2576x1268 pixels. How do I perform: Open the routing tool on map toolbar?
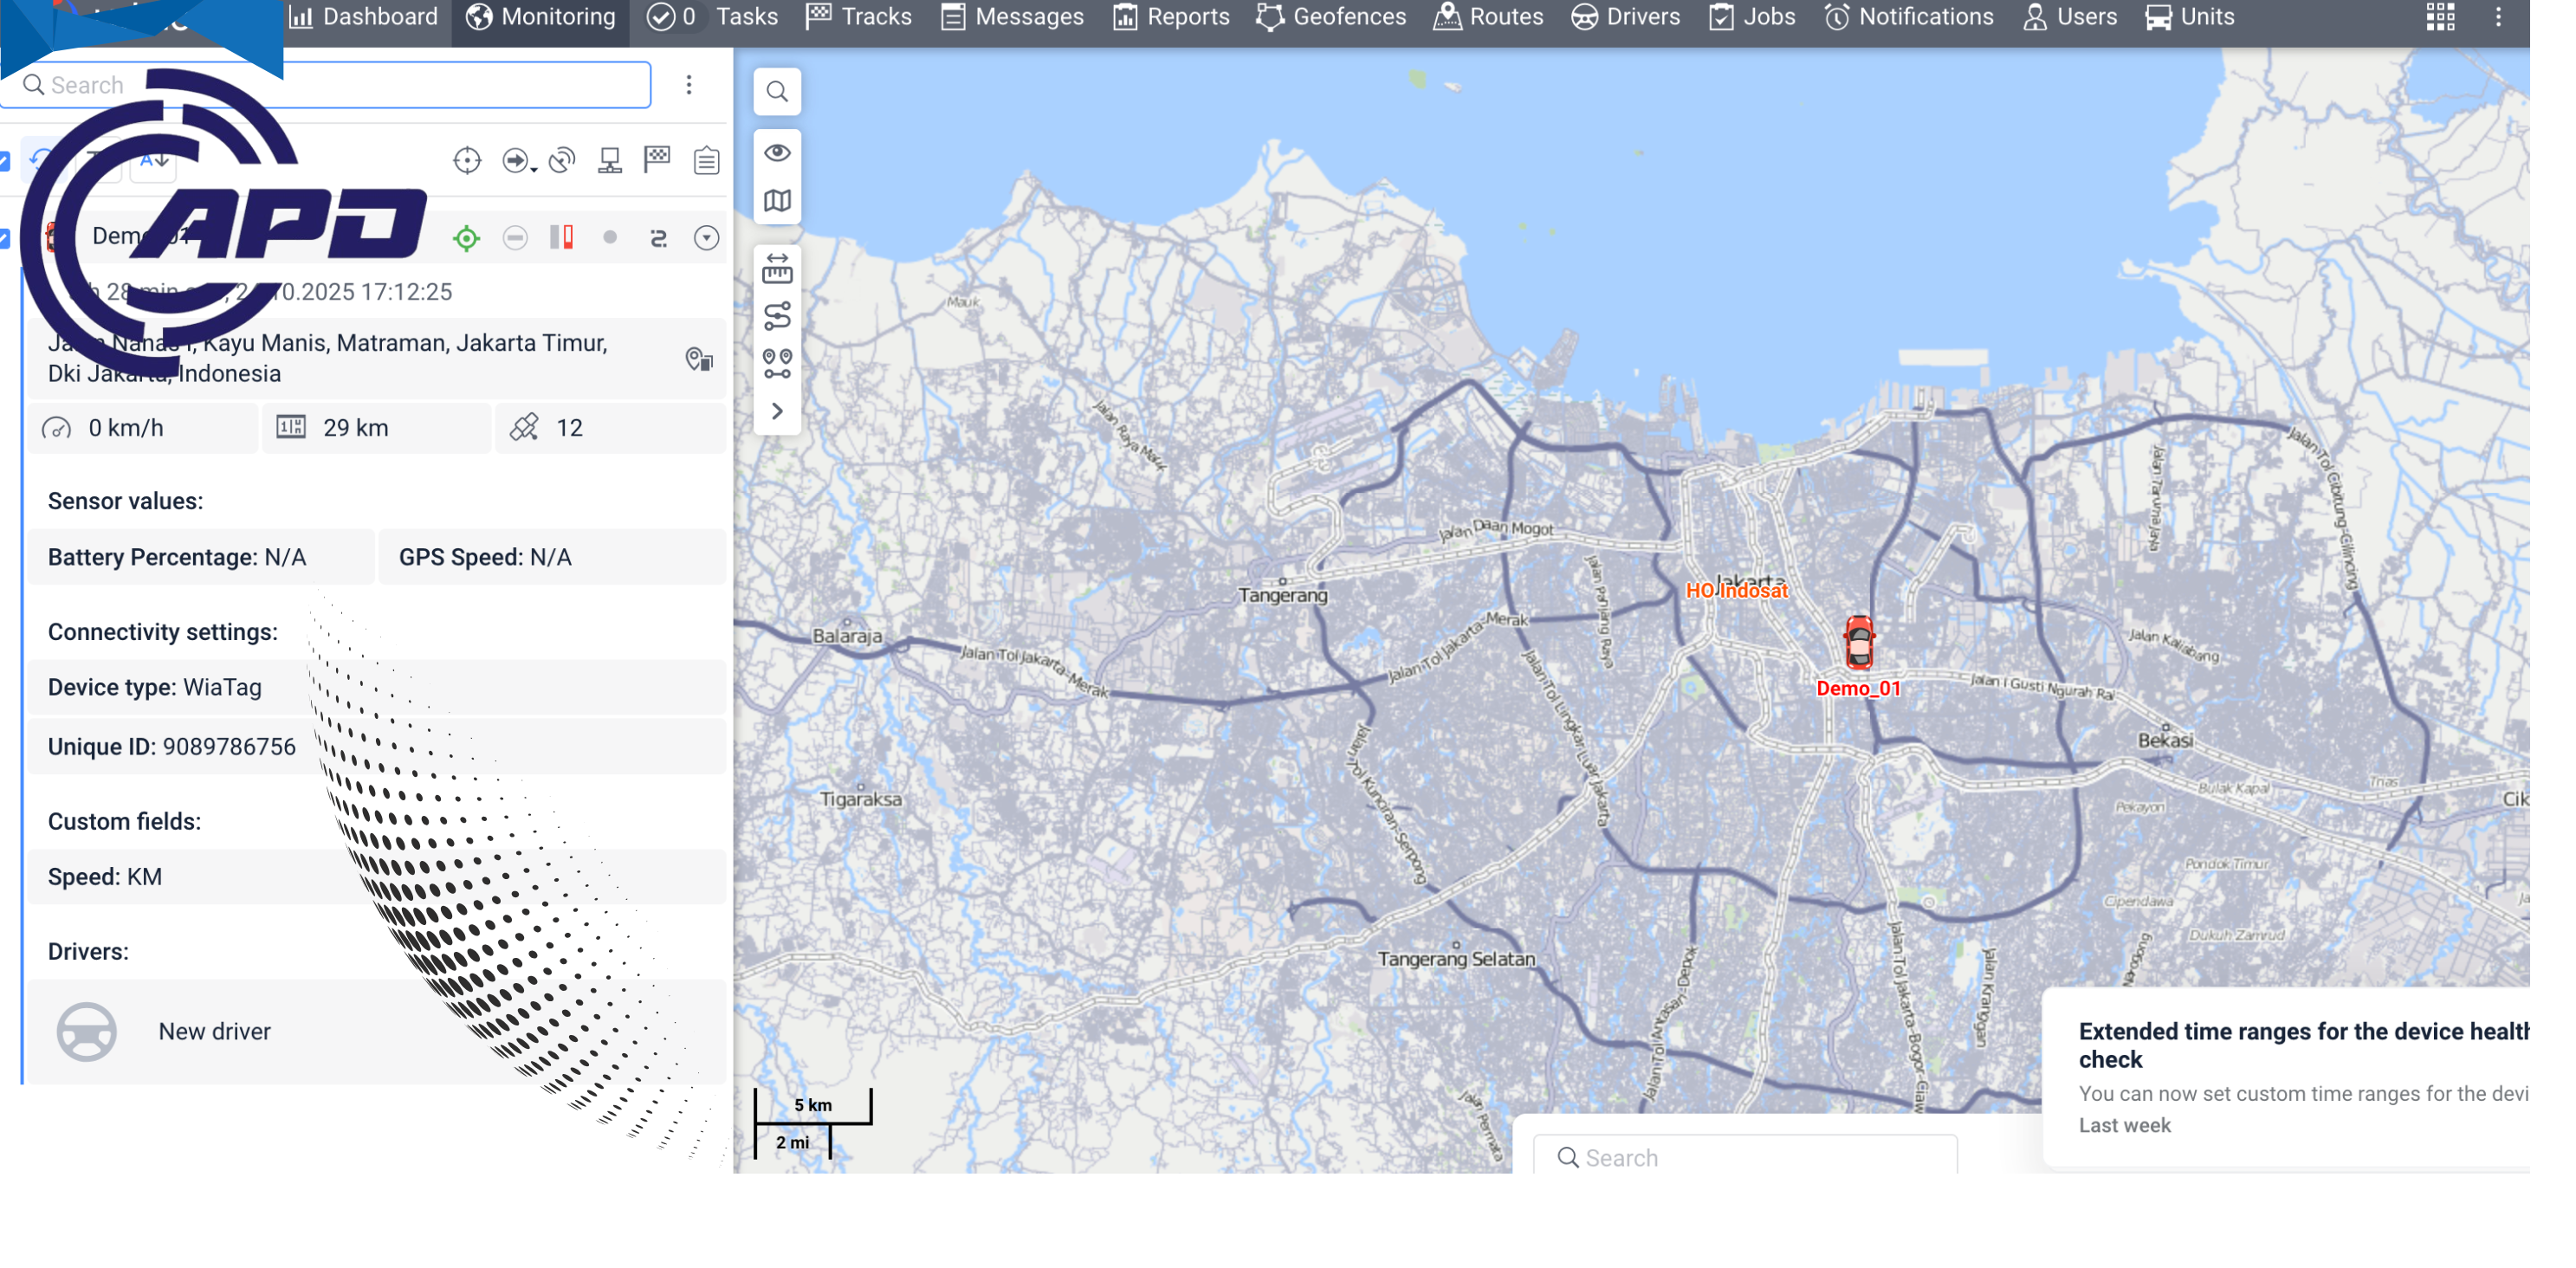[777, 316]
